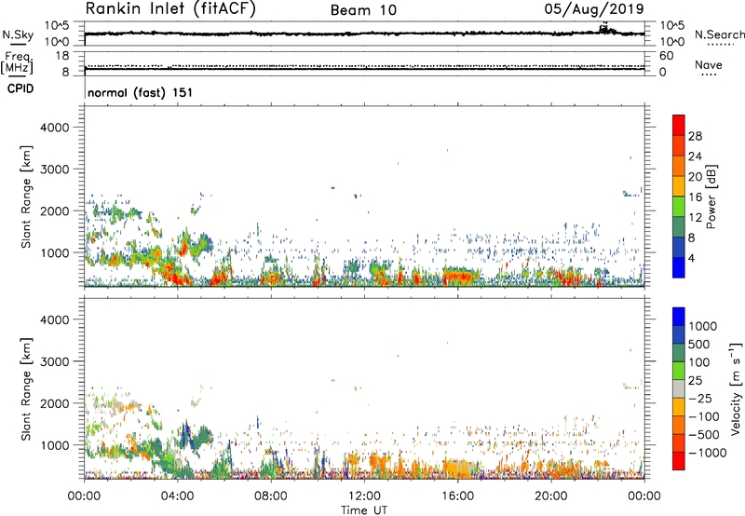Screen dimensions: 745x516
Task: Click the '3000' tick of the velocity panel
Action: pyautogui.click(x=54, y=361)
